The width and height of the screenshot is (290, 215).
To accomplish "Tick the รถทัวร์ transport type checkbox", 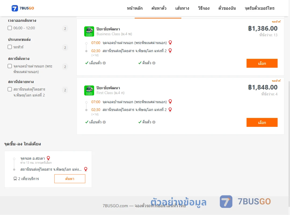I will pos(10,47).
